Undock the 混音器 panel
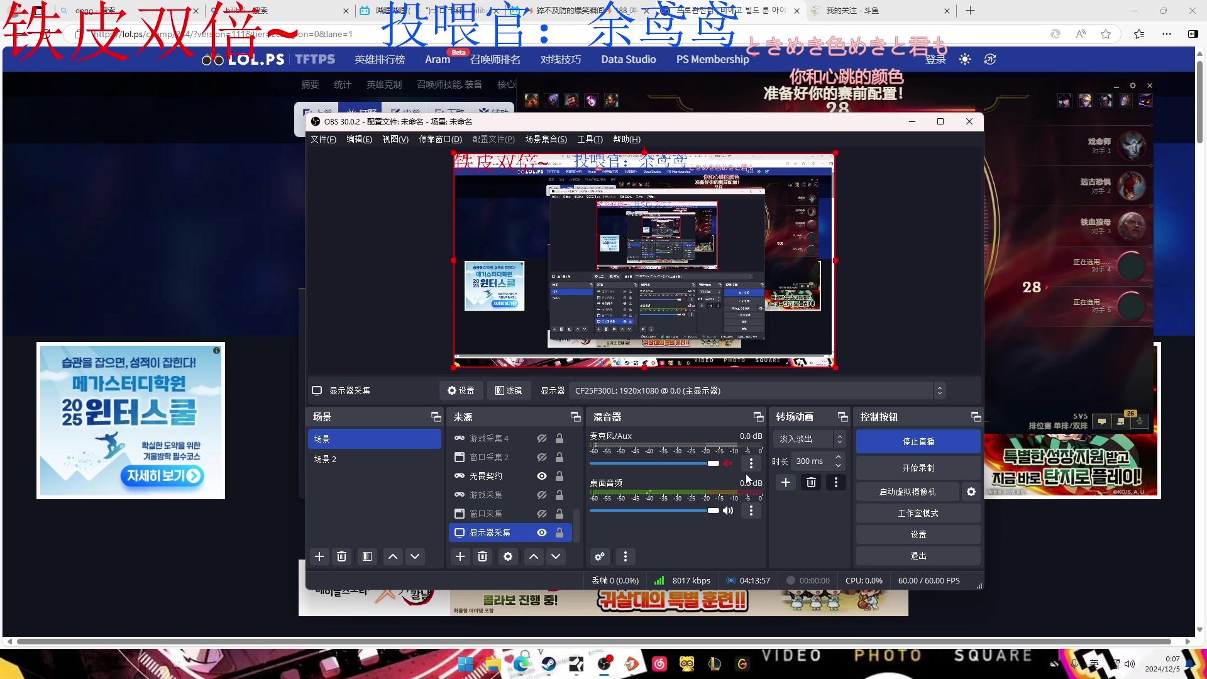Viewport: 1207px width, 679px height. coord(758,417)
